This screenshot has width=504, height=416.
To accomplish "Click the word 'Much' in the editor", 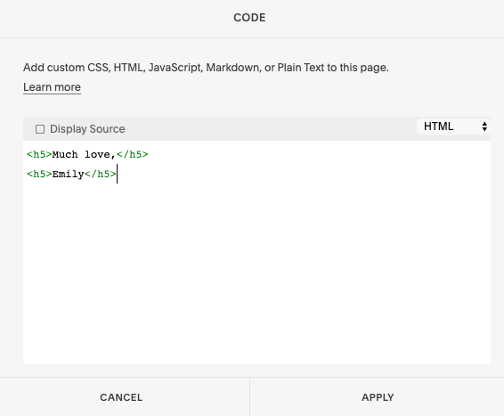I will pyautogui.click(x=65, y=155).
